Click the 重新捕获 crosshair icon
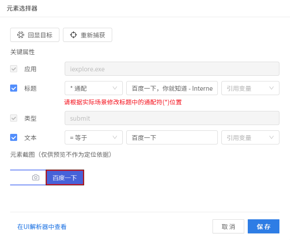 [x=73, y=35]
